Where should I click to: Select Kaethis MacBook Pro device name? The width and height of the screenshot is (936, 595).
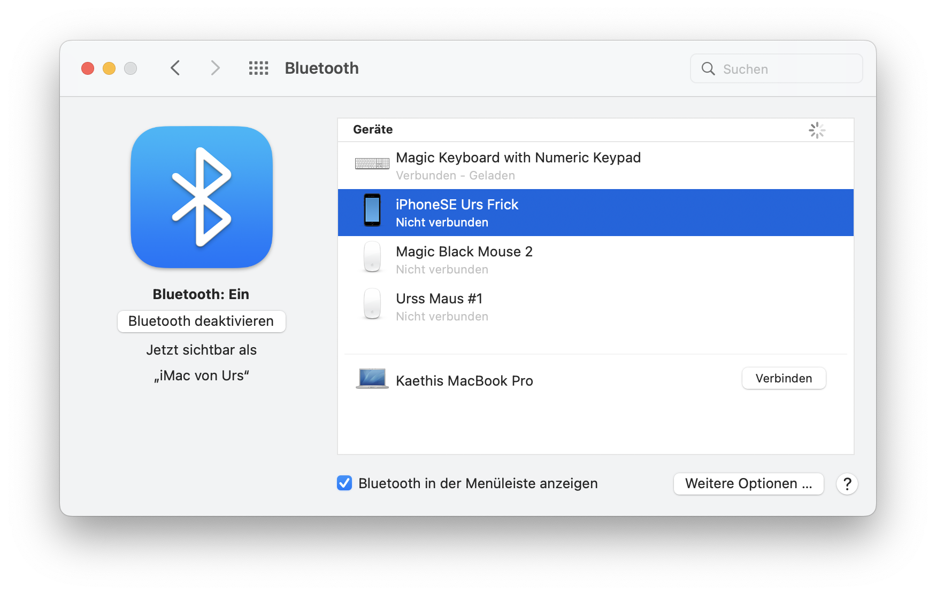464,381
